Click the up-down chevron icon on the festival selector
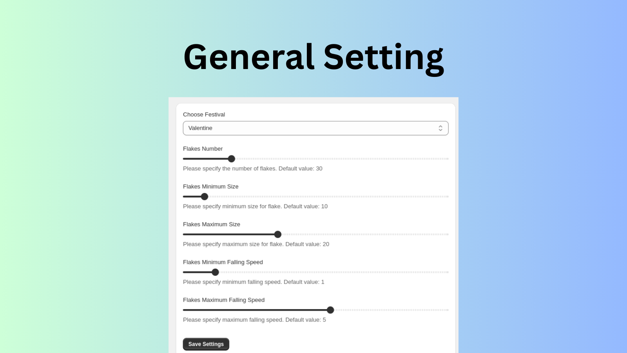 (x=440, y=128)
